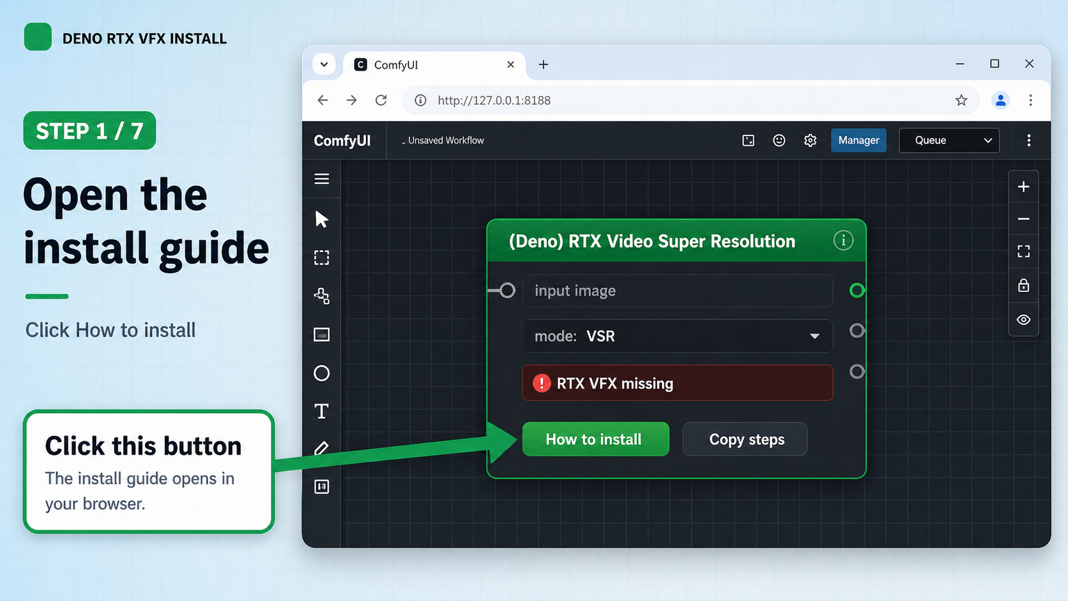This screenshot has width=1068, height=601.
Task: Click the smiley face icon in top bar
Action: (779, 141)
